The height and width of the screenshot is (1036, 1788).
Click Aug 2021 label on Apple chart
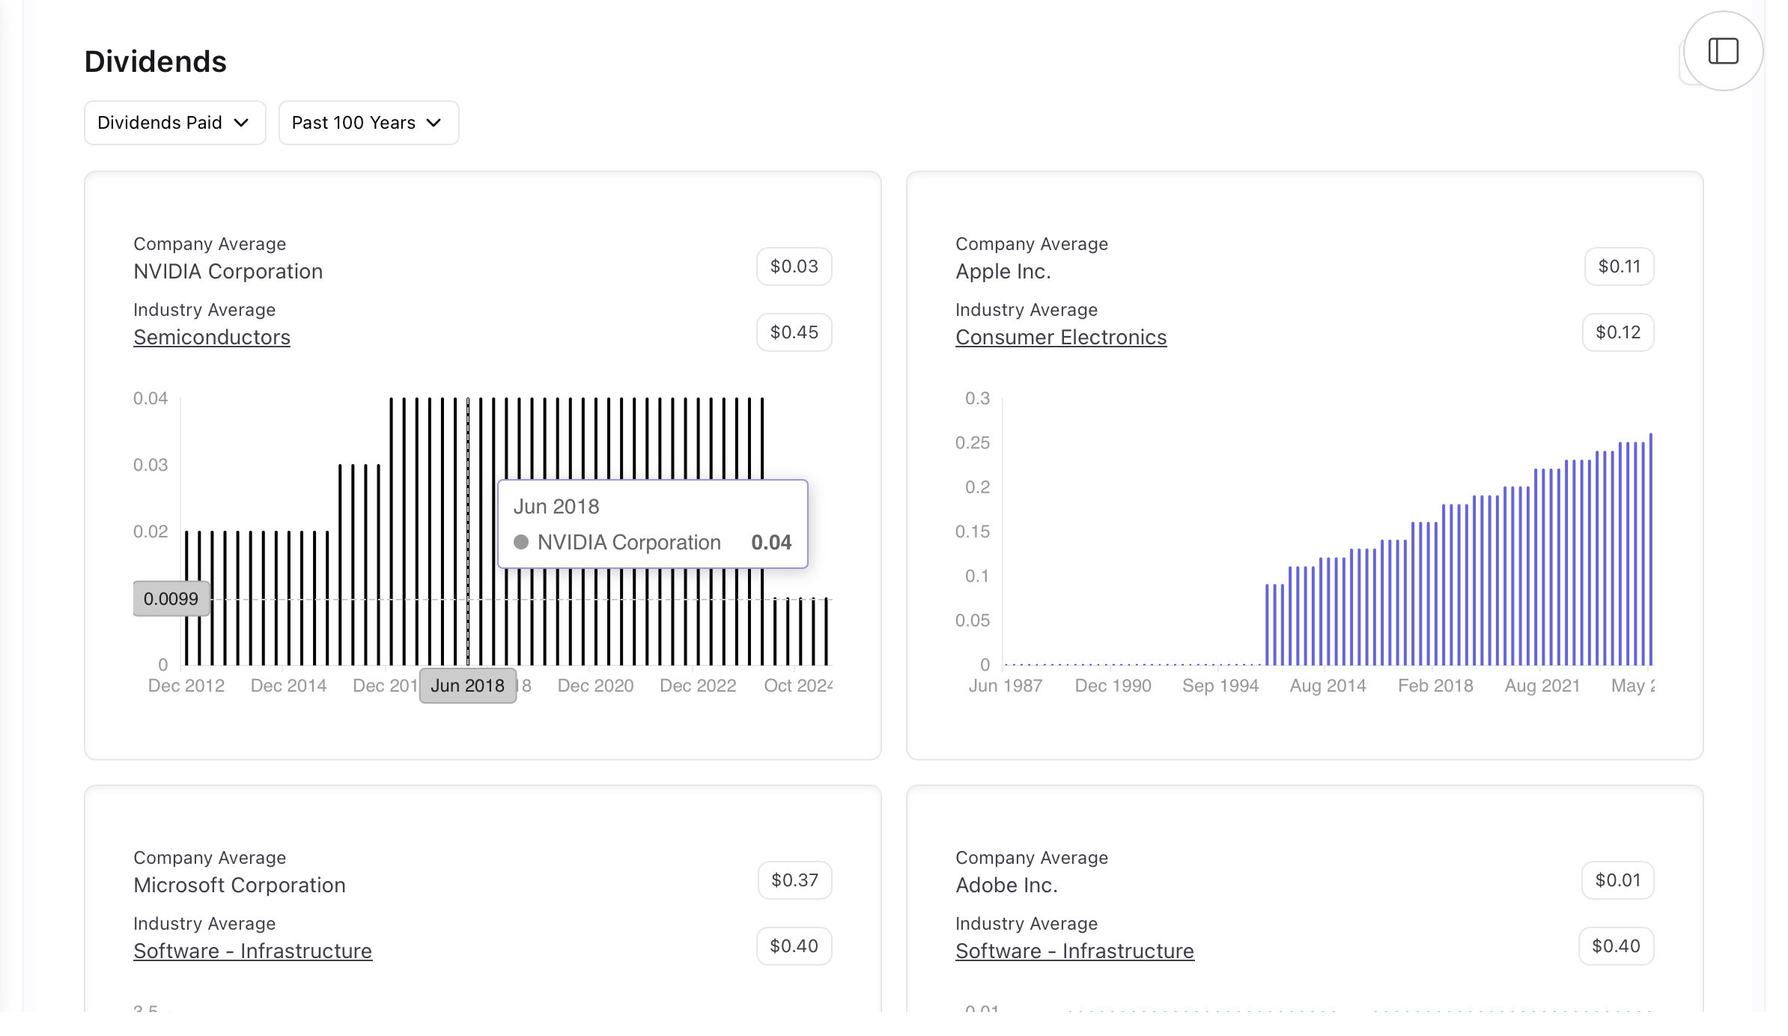[x=1542, y=686]
